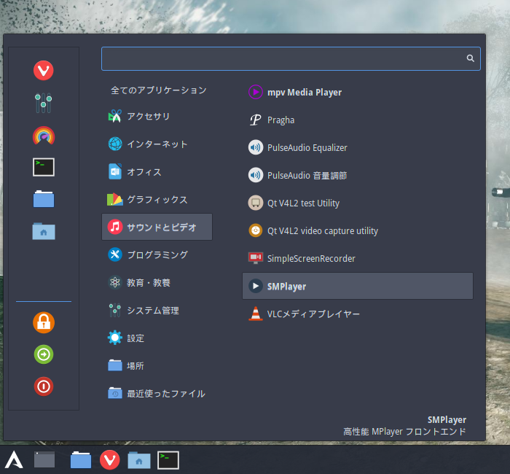Open the rainbow gauge app in the sidebar
The height and width of the screenshot is (474, 510).
44,135
